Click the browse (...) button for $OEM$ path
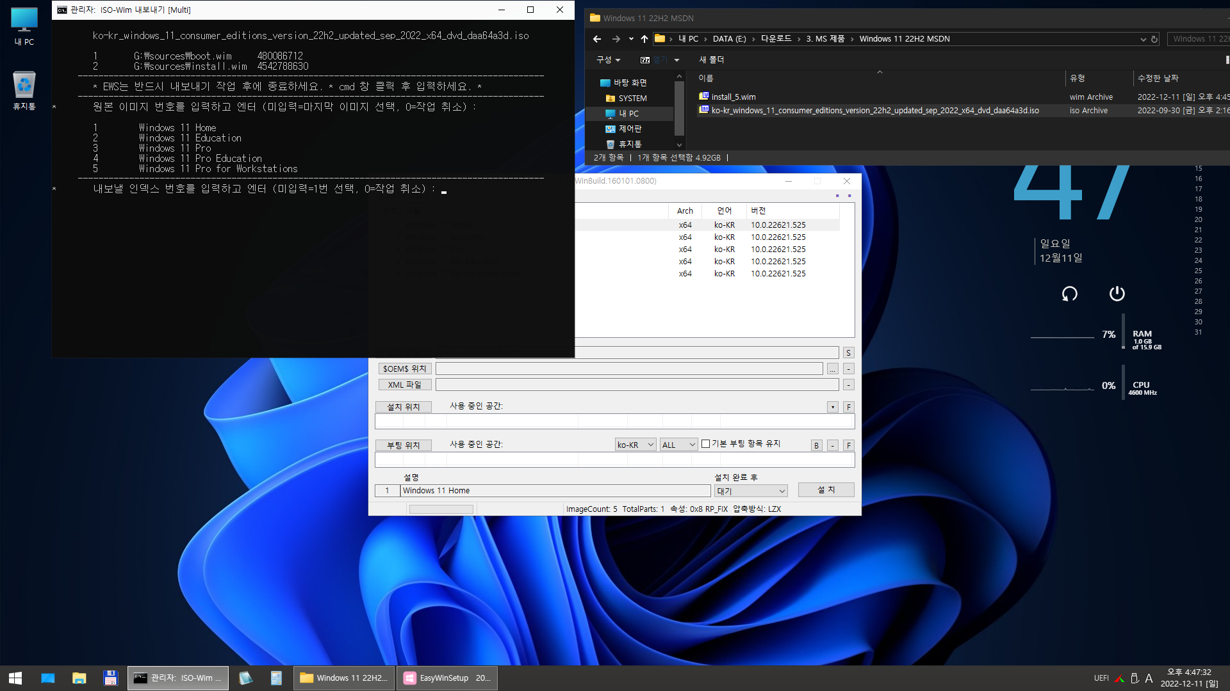Viewport: 1230px width, 691px height. (832, 369)
